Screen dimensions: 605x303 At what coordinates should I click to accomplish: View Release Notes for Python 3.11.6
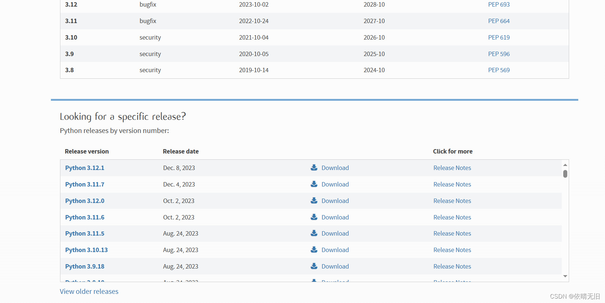(x=452, y=217)
